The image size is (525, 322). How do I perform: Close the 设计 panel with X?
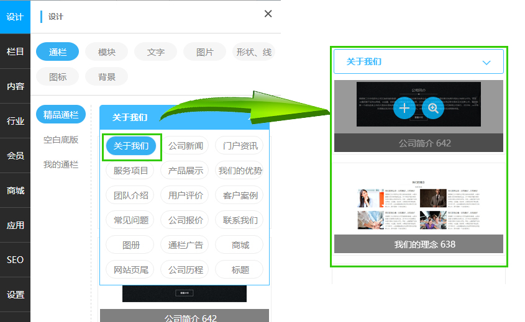268,14
